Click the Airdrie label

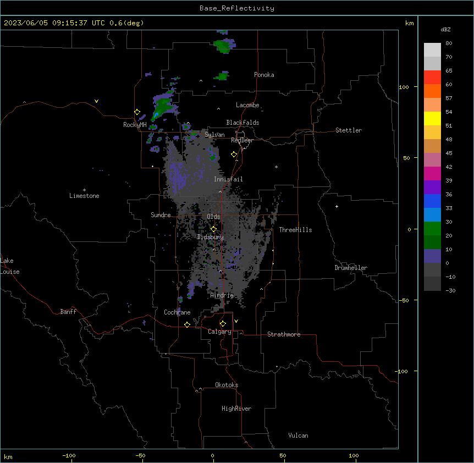[222, 295]
